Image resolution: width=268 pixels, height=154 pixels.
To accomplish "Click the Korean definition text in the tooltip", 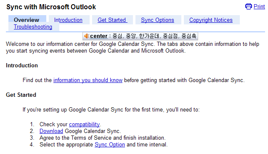I will pyautogui.click(x=154, y=36).
